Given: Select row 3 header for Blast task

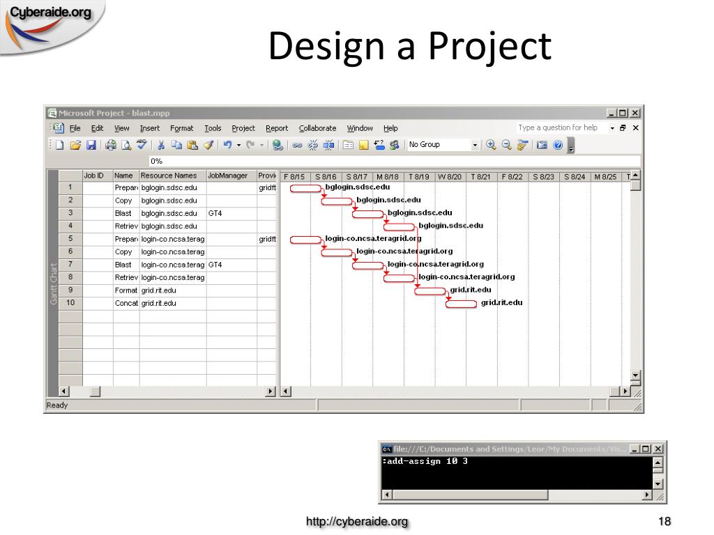Looking at the screenshot, I should pos(70,213).
